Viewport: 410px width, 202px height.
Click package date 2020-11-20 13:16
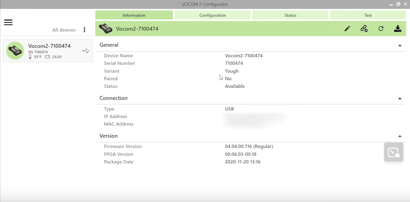coord(243,162)
